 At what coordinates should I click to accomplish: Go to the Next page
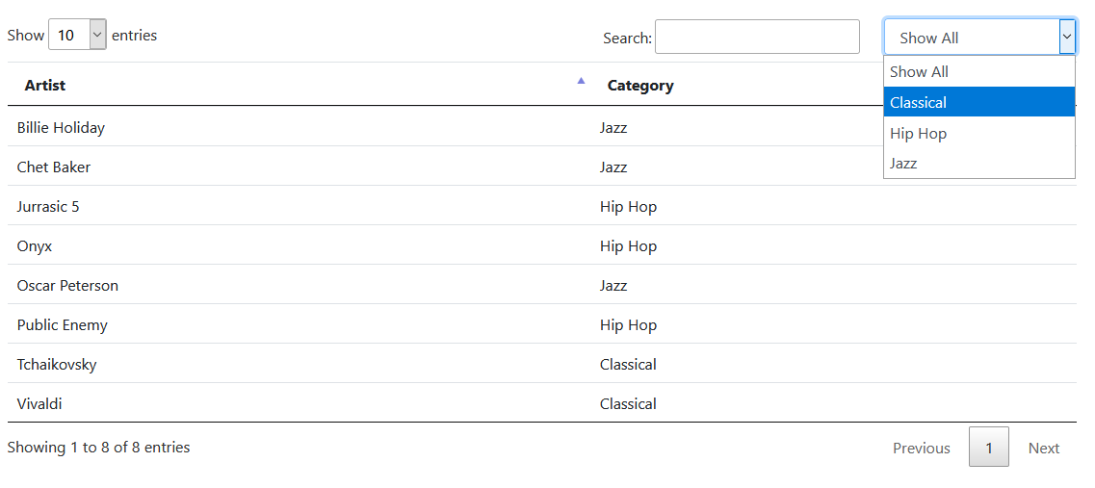[1043, 449]
